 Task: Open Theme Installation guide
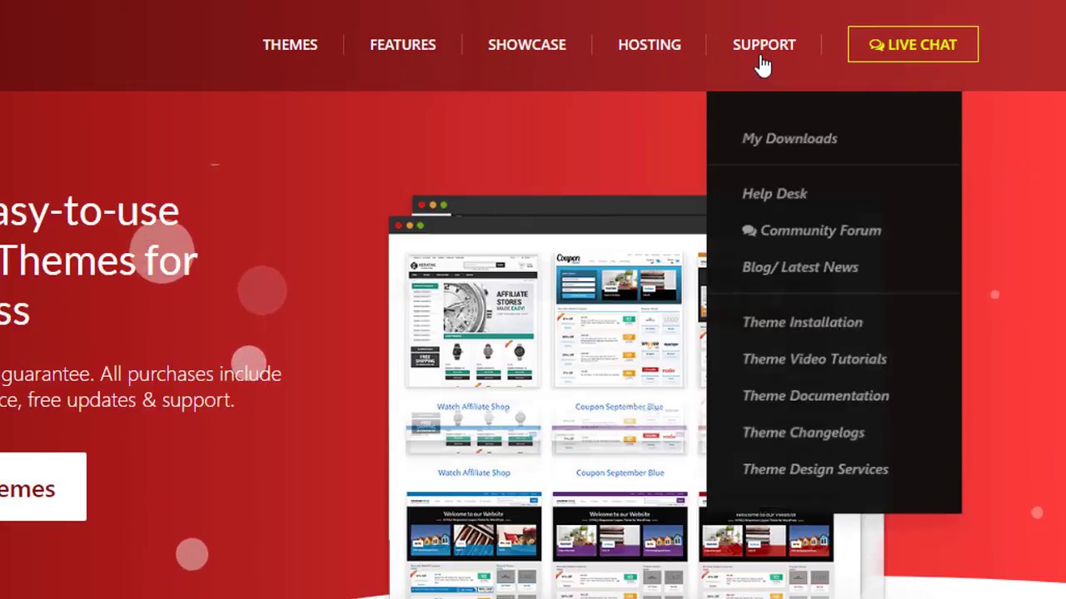pyautogui.click(x=802, y=322)
